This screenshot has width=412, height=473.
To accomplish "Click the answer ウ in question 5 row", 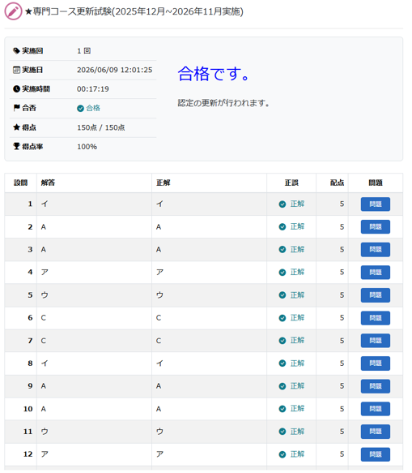I will click(45, 295).
